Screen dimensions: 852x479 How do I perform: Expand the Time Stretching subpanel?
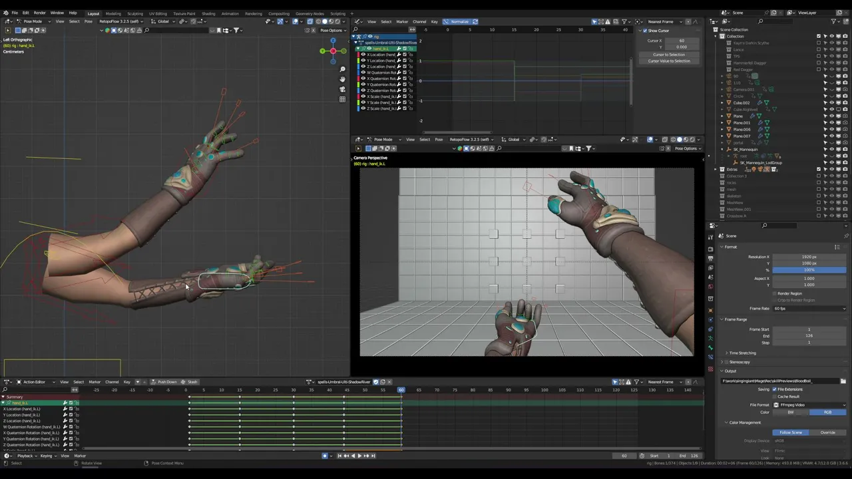pos(727,353)
